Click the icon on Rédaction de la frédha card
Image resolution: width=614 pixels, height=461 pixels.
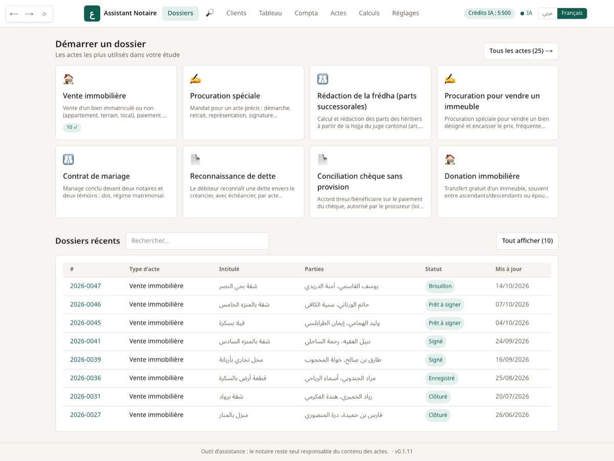[323, 79]
